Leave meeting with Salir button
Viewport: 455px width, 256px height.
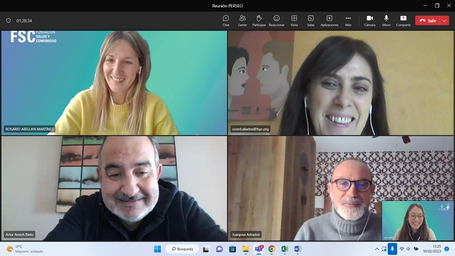tap(428, 21)
